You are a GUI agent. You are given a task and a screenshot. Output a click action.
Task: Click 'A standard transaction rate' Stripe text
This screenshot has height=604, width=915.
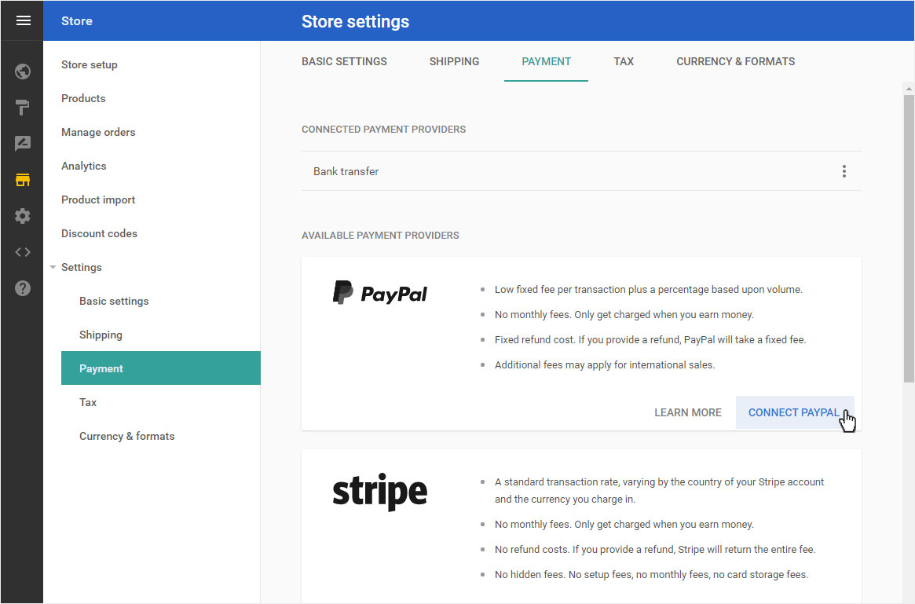coord(660,491)
